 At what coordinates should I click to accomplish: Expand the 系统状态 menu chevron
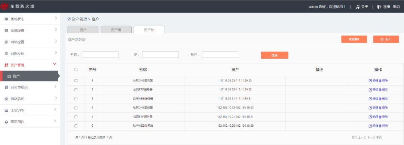coord(56,18)
